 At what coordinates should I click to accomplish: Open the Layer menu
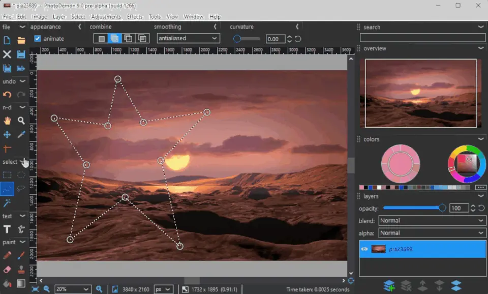[59, 16]
